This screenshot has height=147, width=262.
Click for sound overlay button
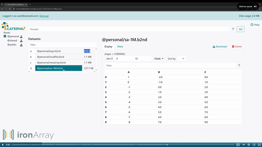[248, 7]
